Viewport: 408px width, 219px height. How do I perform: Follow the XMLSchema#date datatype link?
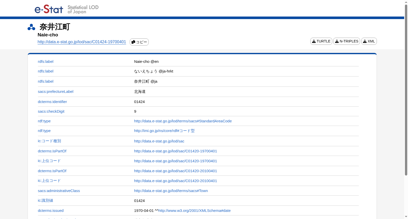(x=195, y=211)
